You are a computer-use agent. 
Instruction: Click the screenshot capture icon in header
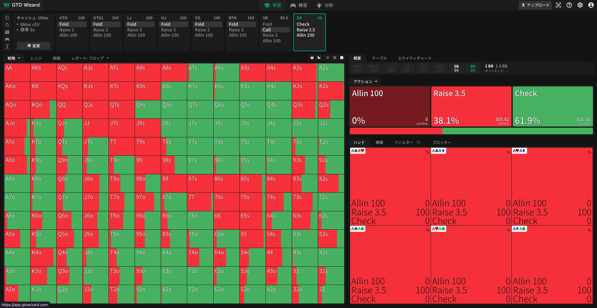[x=558, y=5]
